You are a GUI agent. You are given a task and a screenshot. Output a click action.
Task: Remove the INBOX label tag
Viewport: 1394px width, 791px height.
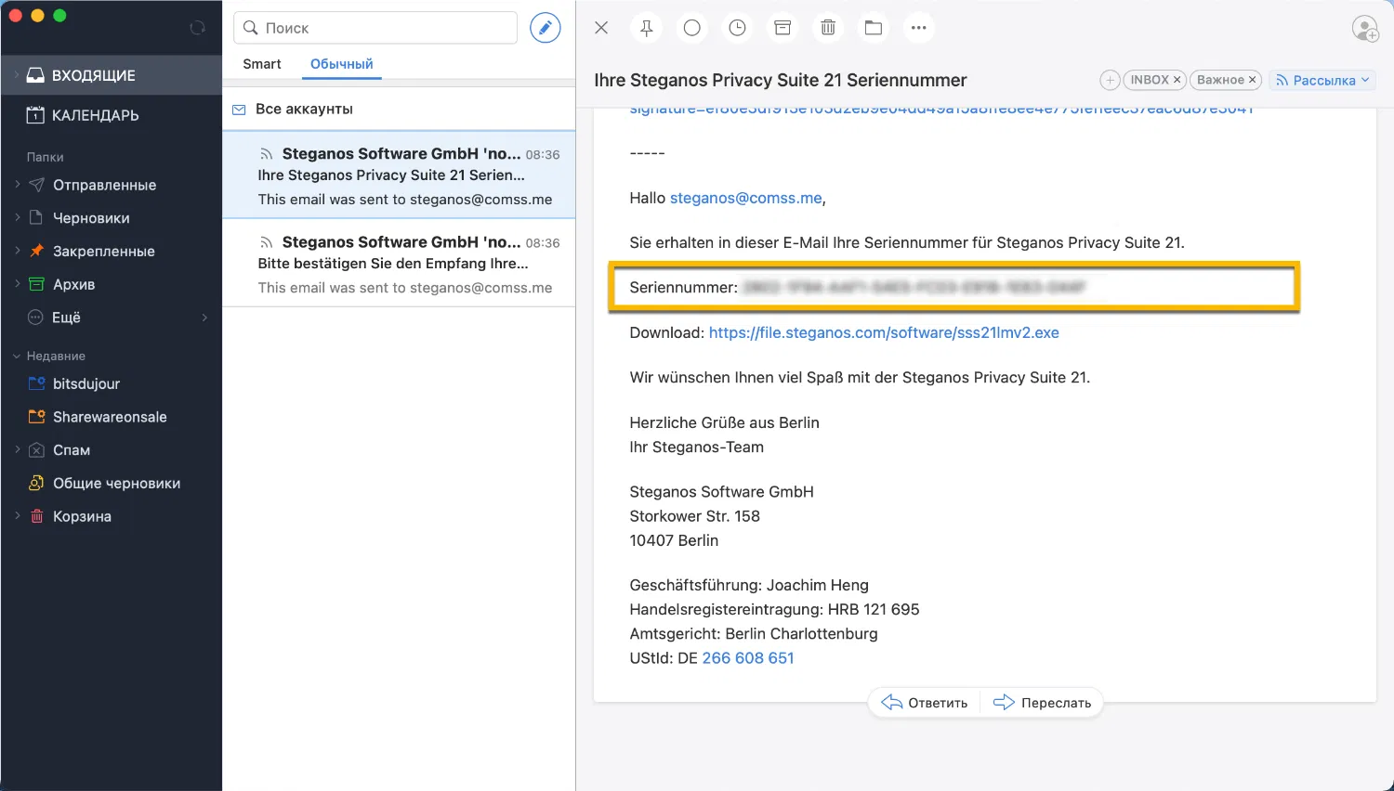tap(1177, 80)
